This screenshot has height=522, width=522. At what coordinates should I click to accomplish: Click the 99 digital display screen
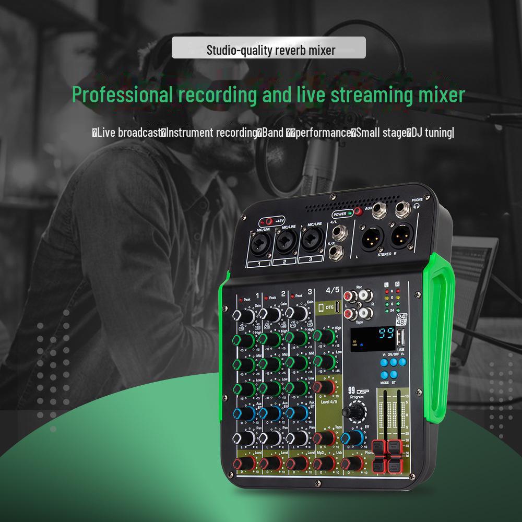point(373,339)
